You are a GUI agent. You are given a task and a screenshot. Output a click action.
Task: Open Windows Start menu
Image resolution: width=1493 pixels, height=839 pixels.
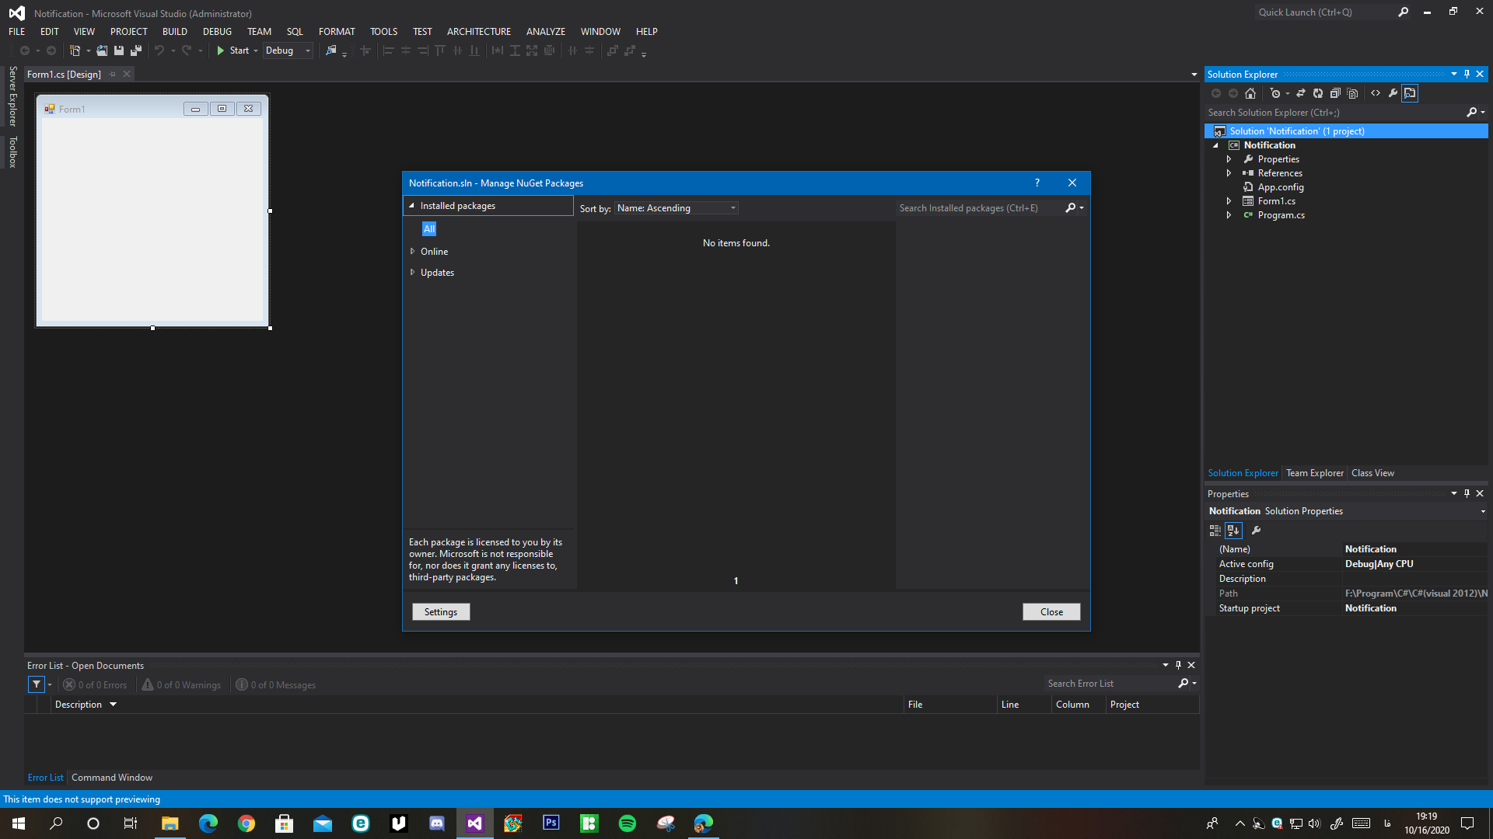19,823
